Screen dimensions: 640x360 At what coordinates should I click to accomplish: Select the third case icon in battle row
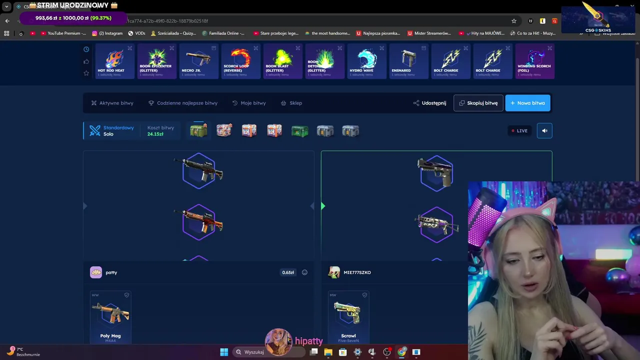tap(249, 130)
